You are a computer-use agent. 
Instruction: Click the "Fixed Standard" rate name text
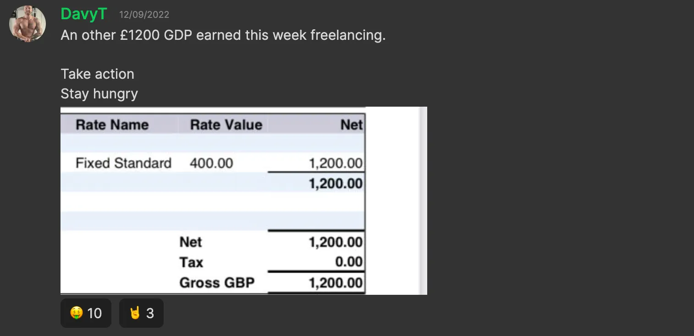click(x=123, y=163)
